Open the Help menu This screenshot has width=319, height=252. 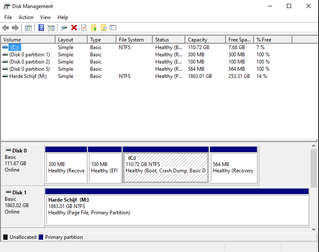(x=63, y=17)
